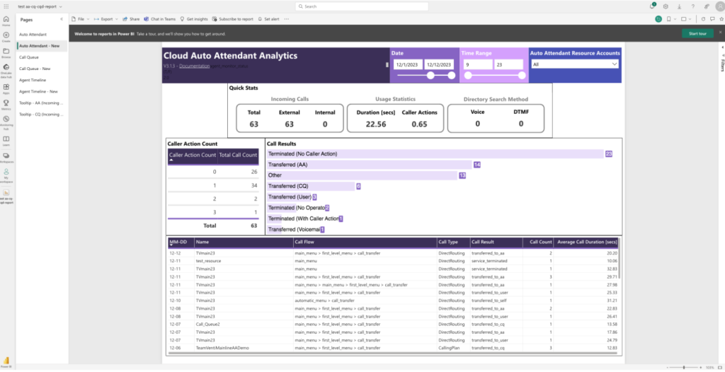Open Tooltip - AA page

pos(42,103)
